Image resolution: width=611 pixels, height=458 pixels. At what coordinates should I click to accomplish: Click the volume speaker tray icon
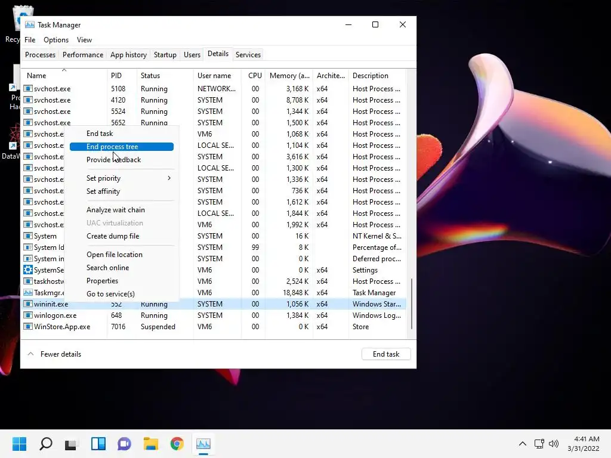tap(553, 444)
